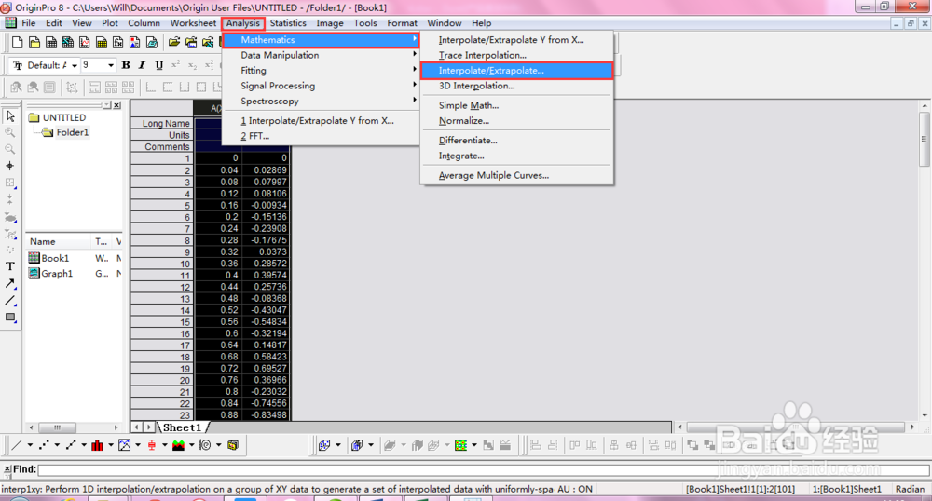The width and height of the screenshot is (932, 501).
Task: Click the Find input field
Action: click(x=483, y=469)
